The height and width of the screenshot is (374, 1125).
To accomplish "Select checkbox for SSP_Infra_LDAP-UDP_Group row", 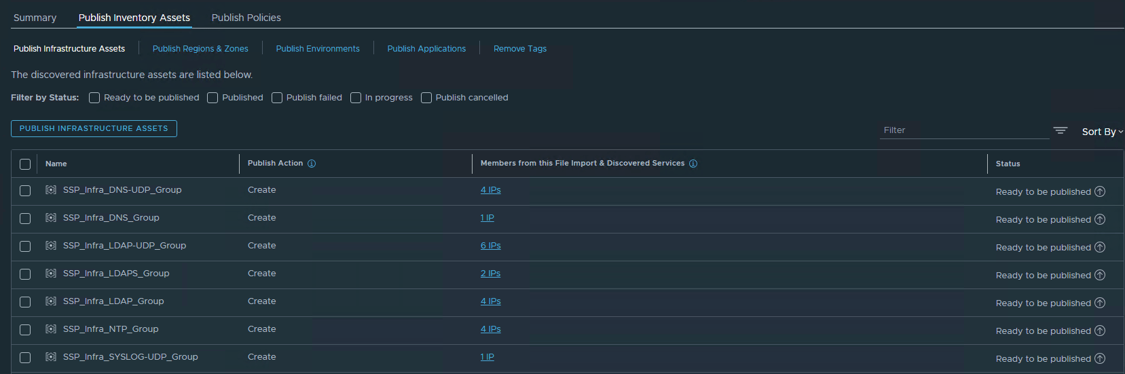I will [25, 246].
